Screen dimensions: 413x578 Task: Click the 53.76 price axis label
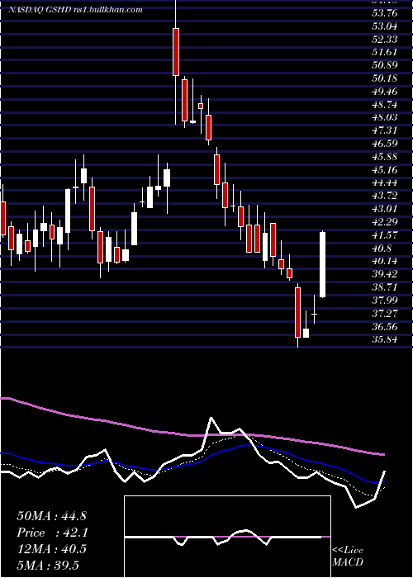tap(384, 14)
